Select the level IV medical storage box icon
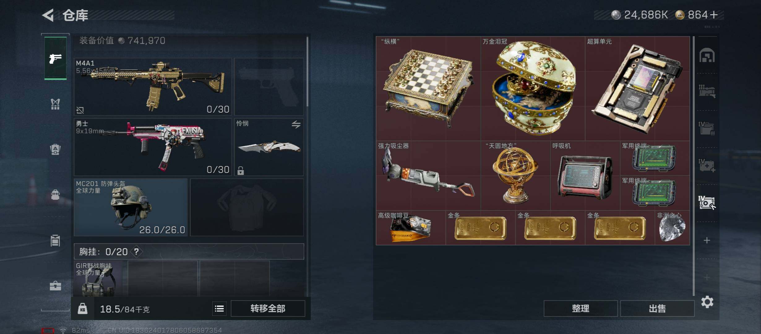This screenshot has width=761, height=334. pos(707,165)
